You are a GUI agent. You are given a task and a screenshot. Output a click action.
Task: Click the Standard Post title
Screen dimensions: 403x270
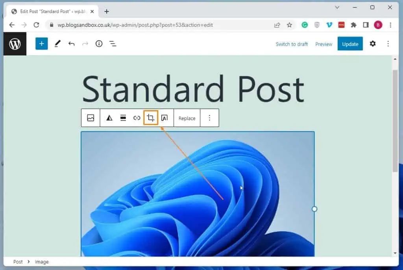[x=193, y=89]
